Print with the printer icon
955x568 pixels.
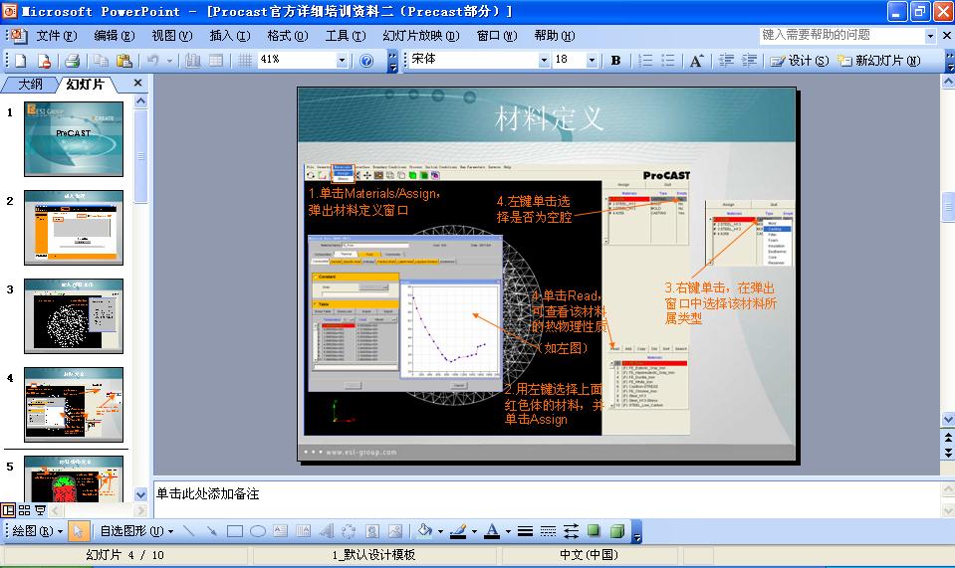[x=73, y=61]
